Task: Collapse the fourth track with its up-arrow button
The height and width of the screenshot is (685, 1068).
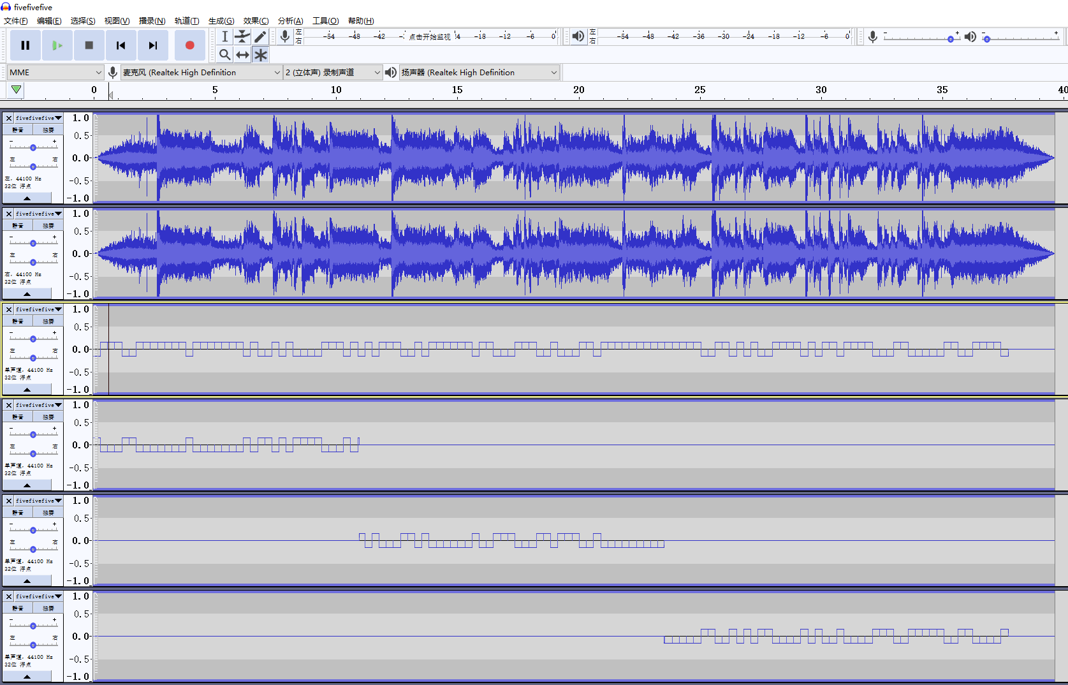Action: click(x=27, y=485)
